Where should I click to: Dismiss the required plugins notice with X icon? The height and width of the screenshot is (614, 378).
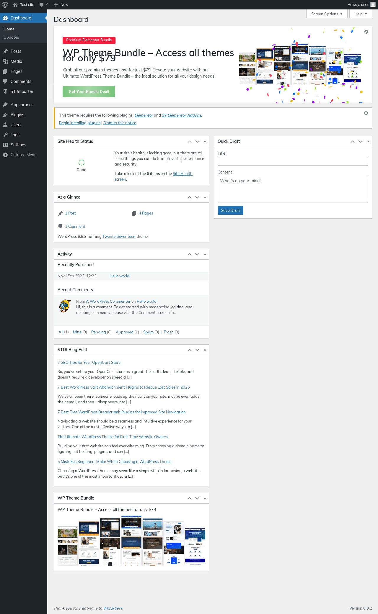coord(366,113)
